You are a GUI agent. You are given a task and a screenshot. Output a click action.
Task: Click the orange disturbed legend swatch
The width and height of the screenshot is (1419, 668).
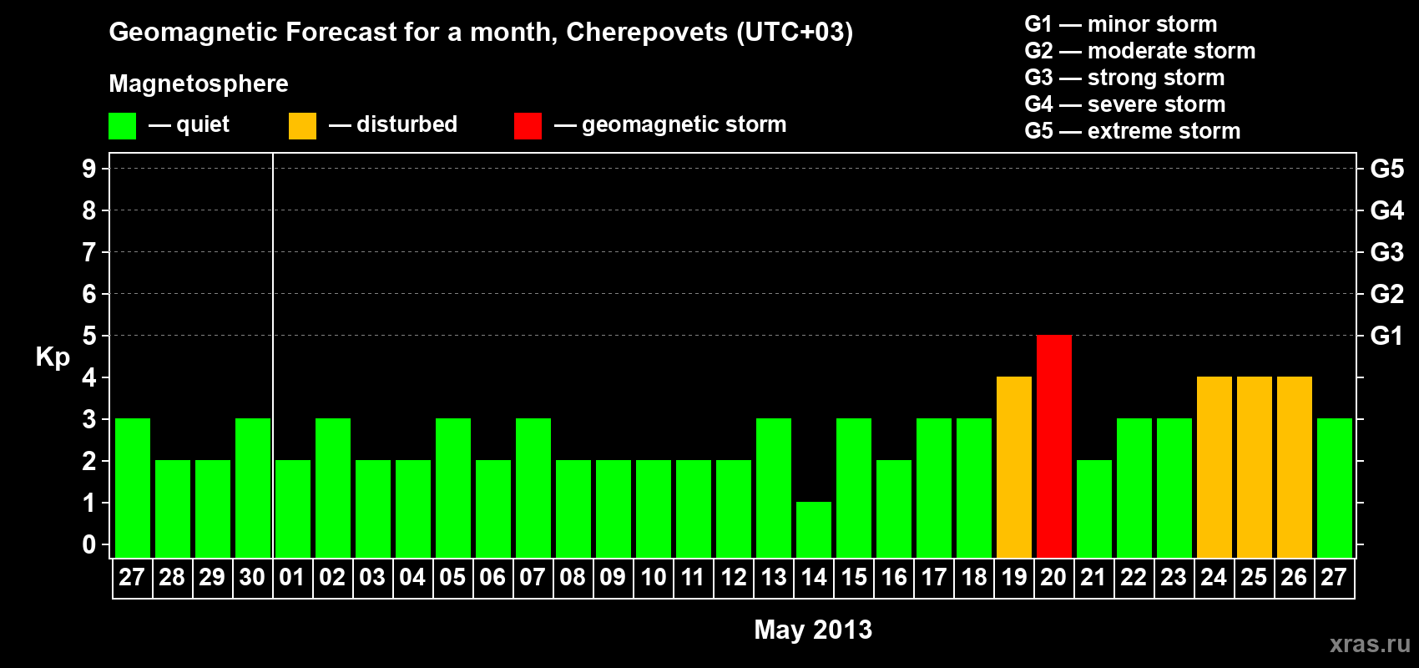pyautogui.click(x=302, y=126)
